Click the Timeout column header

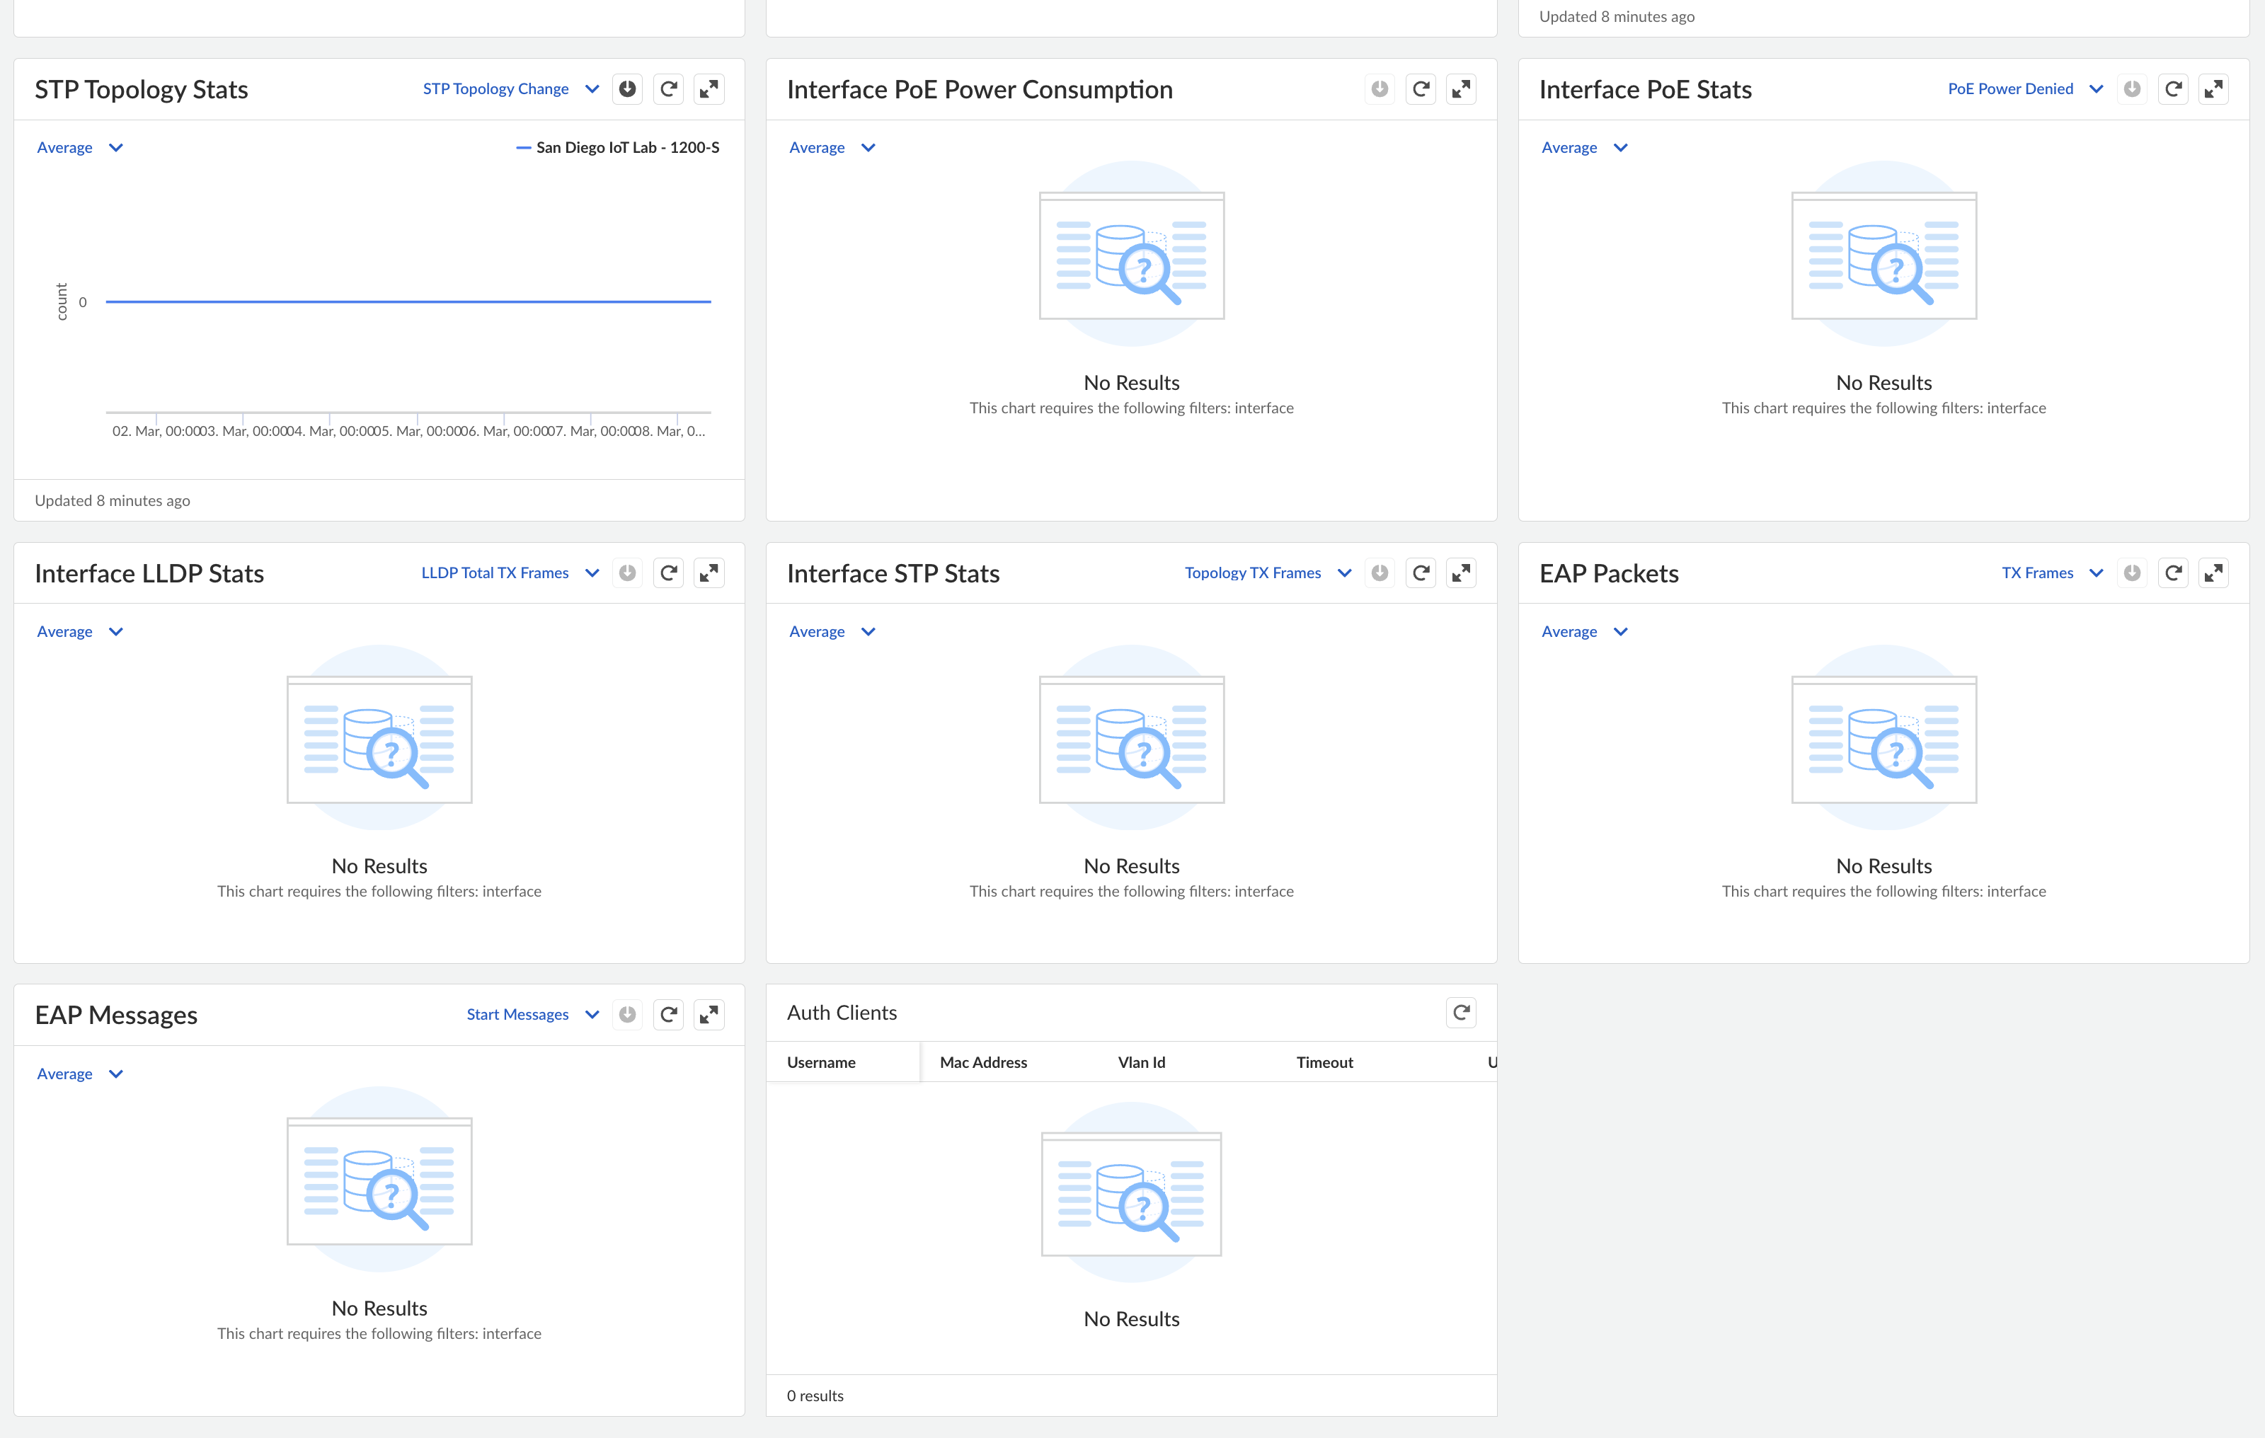(x=1324, y=1063)
